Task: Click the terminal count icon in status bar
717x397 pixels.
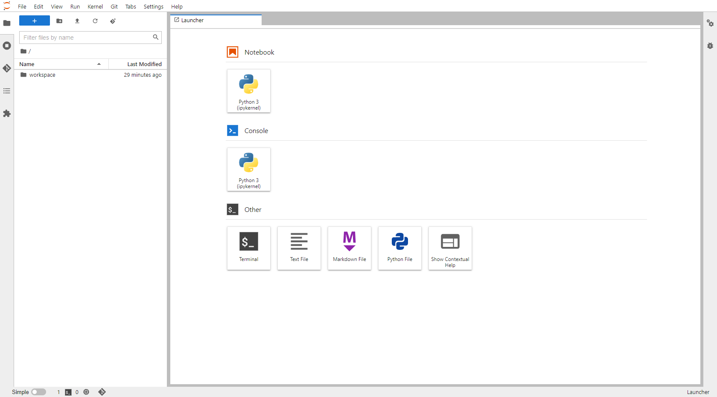Action: (68, 392)
